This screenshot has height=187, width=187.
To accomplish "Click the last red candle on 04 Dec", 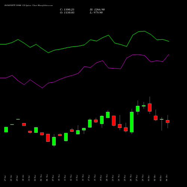I will 168,122.
